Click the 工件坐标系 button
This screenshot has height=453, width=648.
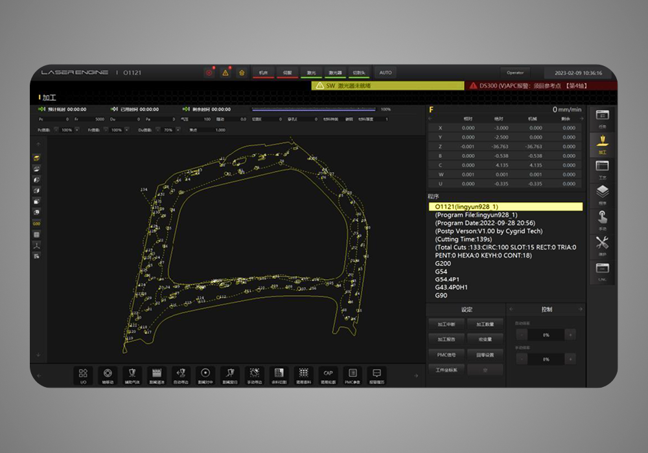[446, 370]
